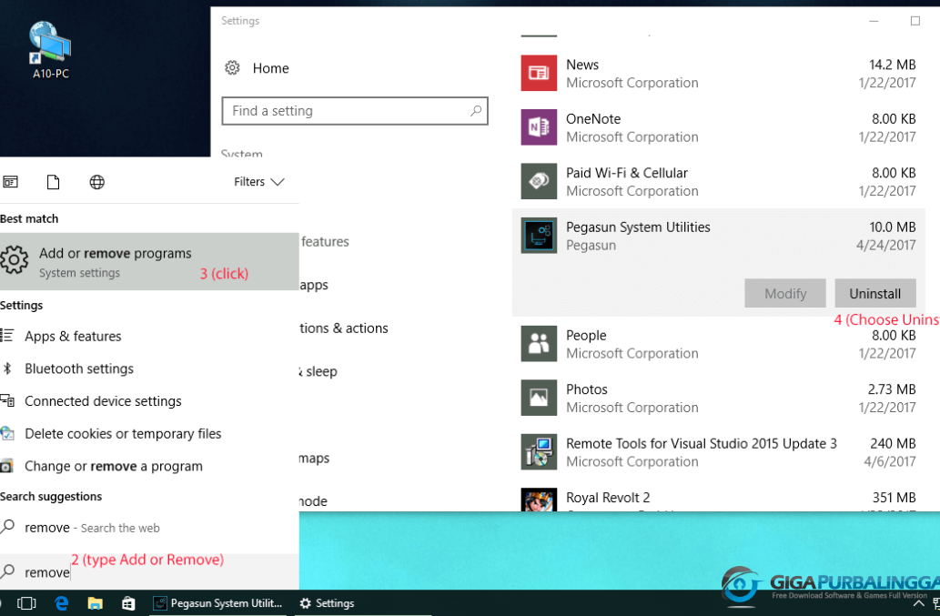Select the apps filter icon in search panel
Image resolution: width=940 pixels, height=616 pixels.
[x=10, y=182]
